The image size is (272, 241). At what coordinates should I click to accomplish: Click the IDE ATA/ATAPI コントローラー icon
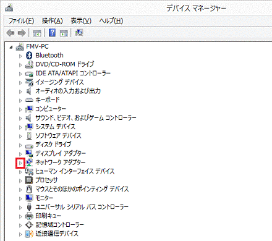29,74
